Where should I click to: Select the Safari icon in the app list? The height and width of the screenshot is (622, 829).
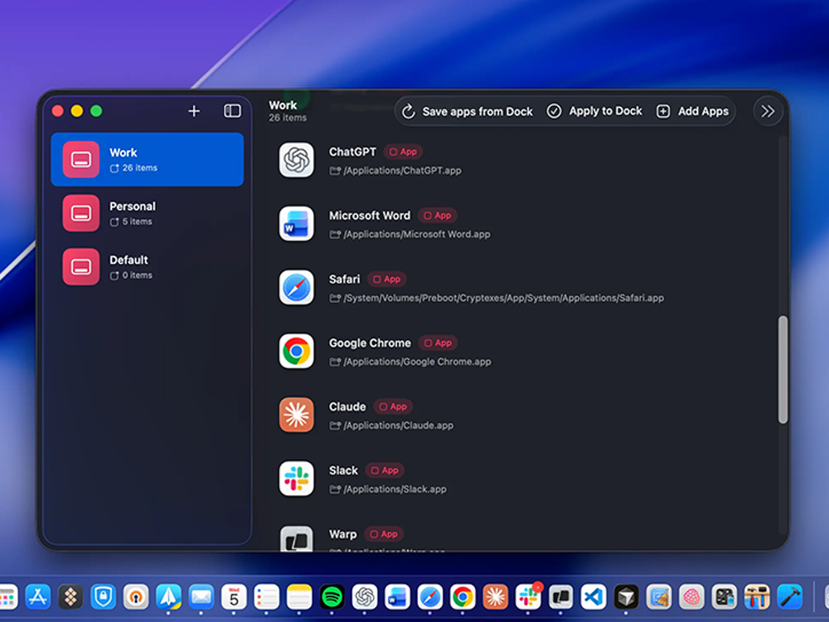click(296, 288)
